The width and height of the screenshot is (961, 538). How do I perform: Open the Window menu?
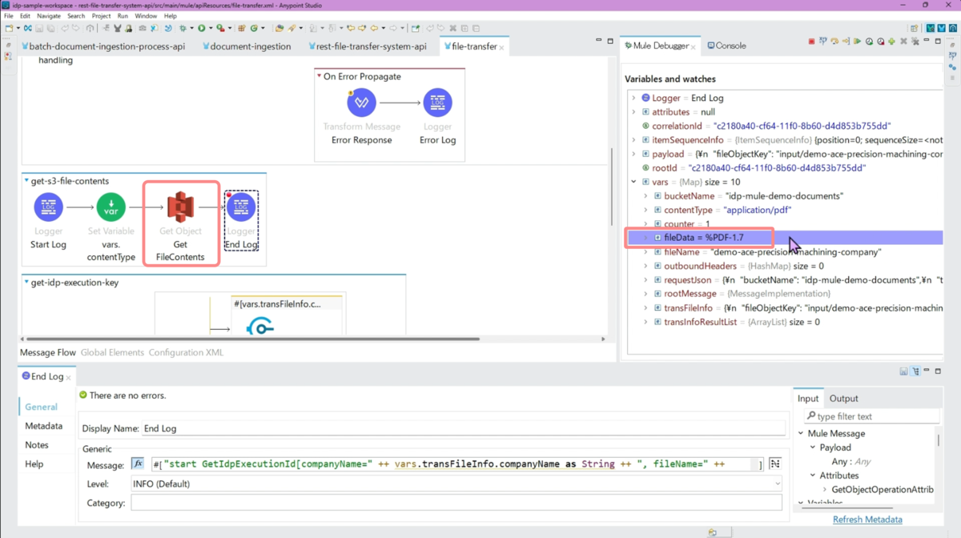146,16
